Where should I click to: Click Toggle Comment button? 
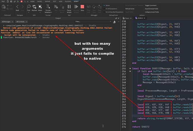click(151, 5)
